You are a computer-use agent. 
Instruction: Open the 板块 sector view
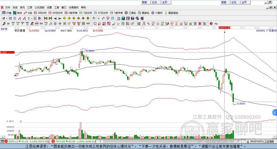click(x=18, y=13)
